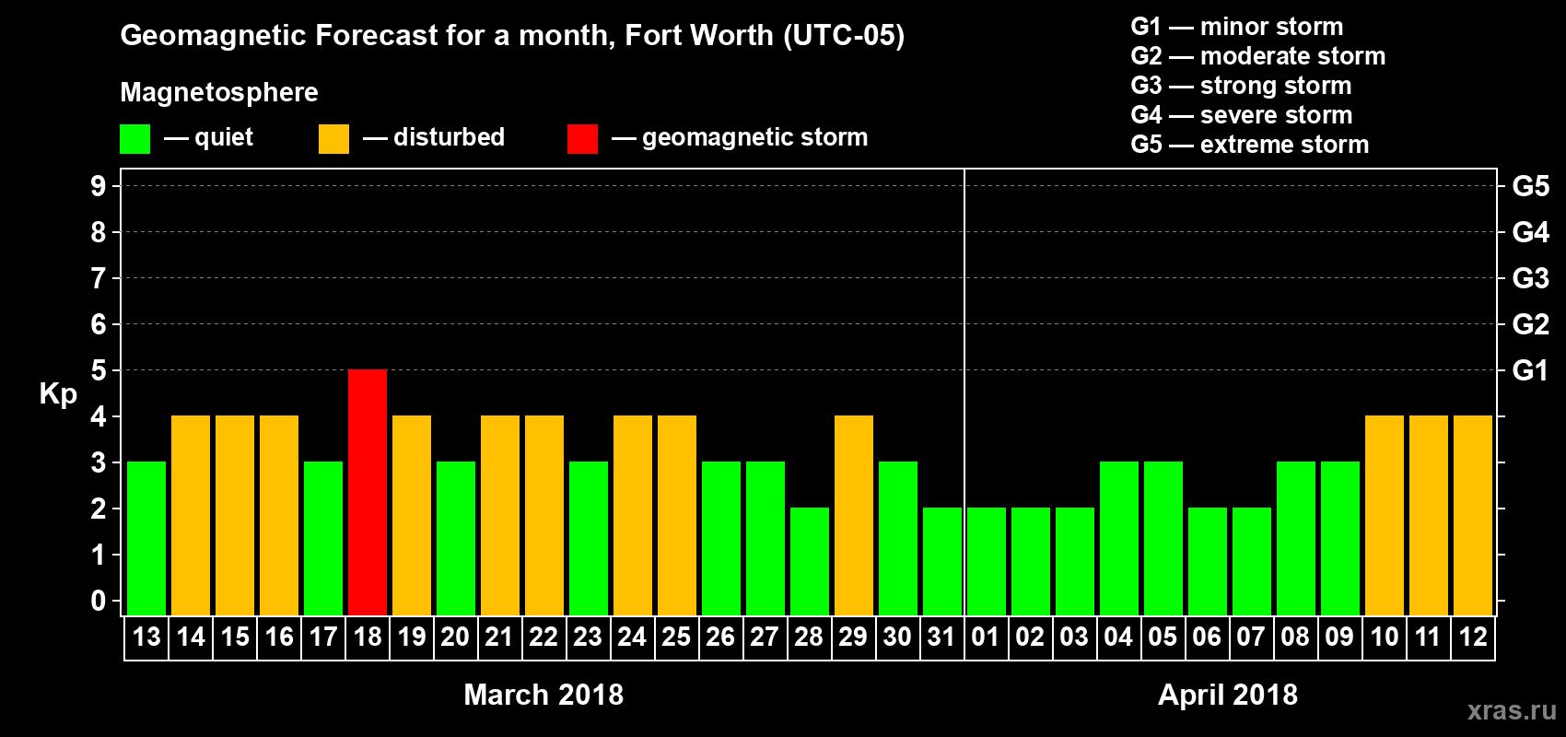Click the orange disturbed legend swatch
The image size is (1566, 737).
pyautogui.click(x=333, y=139)
